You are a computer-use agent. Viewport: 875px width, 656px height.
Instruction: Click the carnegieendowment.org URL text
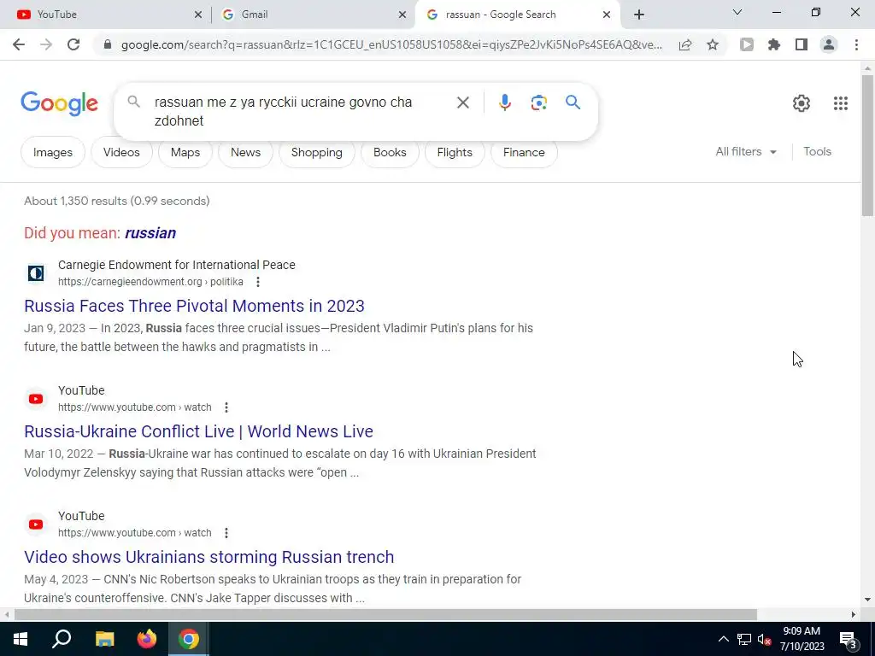(150, 282)
